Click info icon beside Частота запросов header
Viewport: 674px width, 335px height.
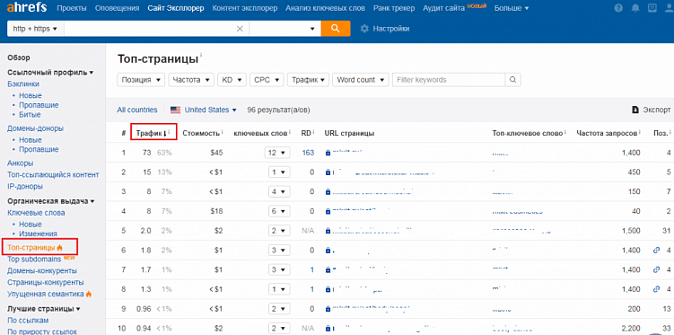[640, 132]
